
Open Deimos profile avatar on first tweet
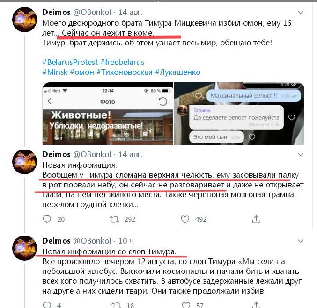(x=25, y=20)
